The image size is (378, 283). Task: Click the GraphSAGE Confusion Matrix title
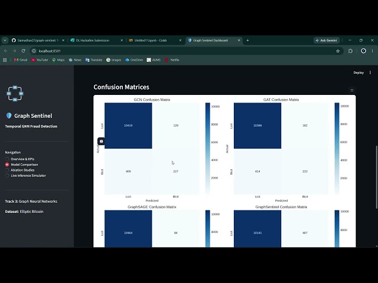[x=152, y=207]
